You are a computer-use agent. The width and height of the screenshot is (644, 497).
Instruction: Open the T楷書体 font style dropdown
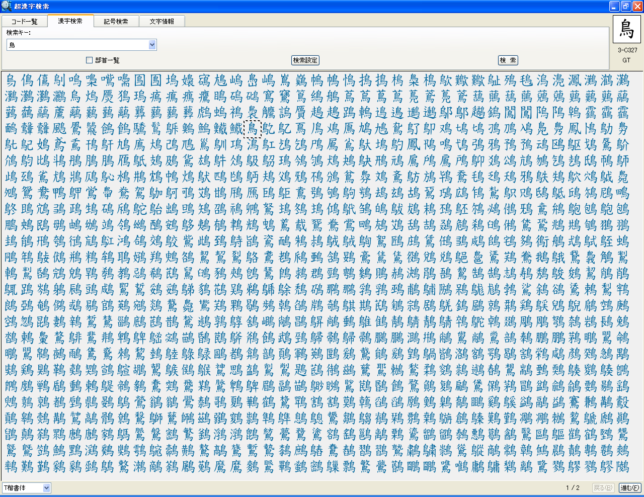click(x=46, y=487)
